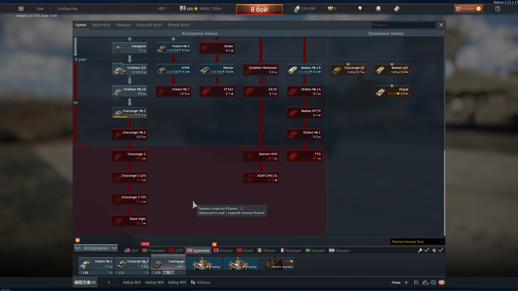The image size is (518, 291).
Task: Click the Нанять экипаж crew slot
Action: 277,264
